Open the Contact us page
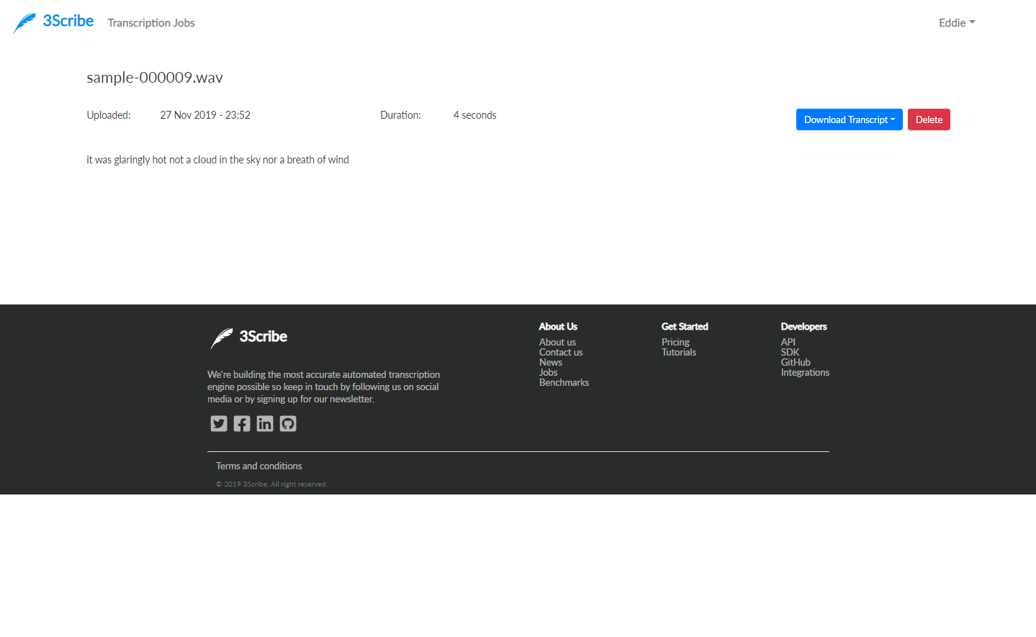Screen dimensions: 1036x637 point(560,352)
